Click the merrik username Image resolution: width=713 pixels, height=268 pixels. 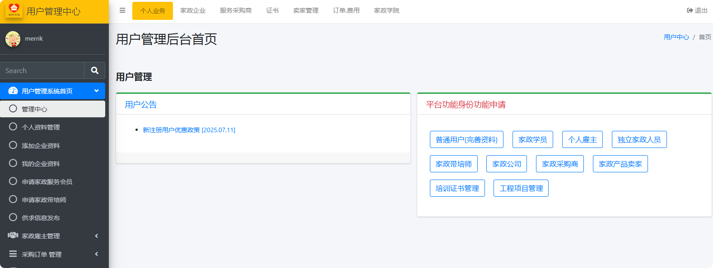tap(34, 39)
